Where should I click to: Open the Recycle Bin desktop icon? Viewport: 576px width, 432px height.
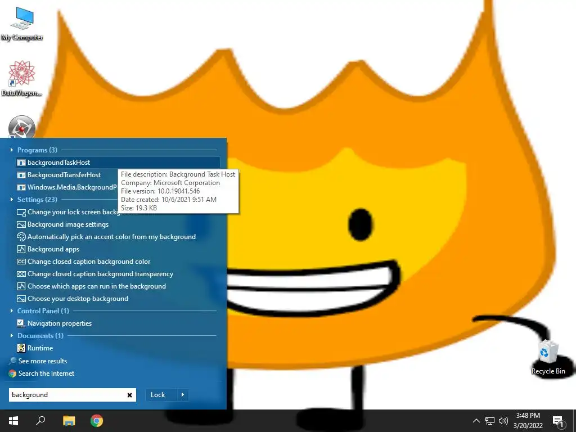[548, 357]
